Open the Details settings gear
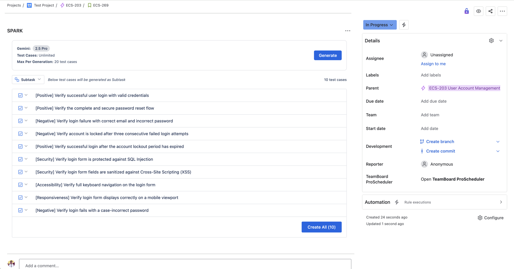 point(491,41)
